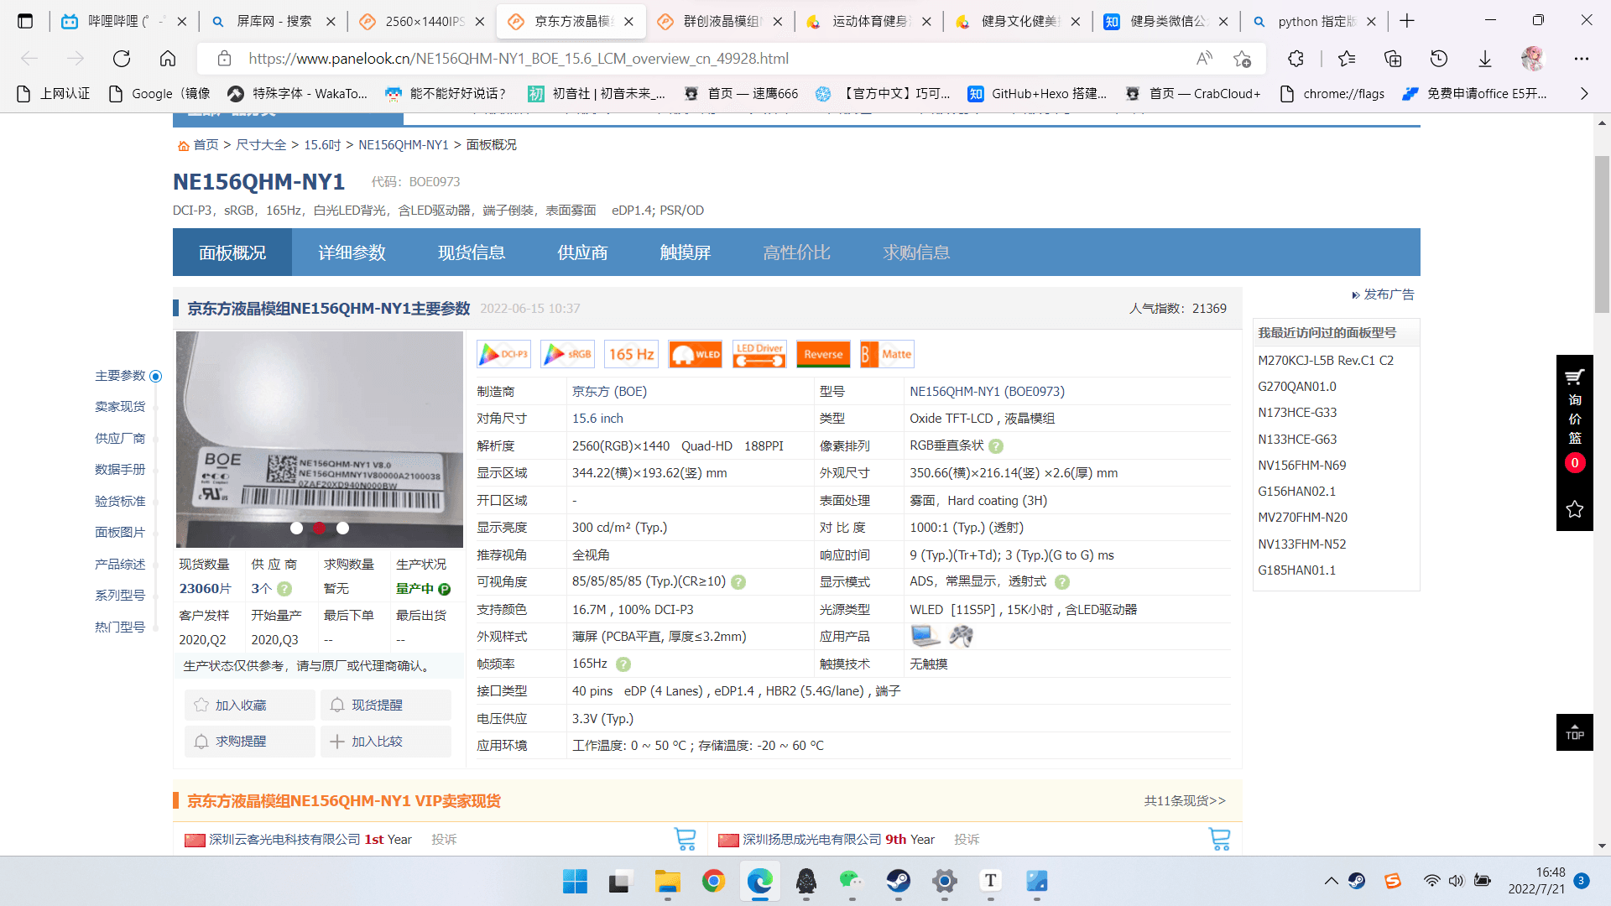Image resolution: width=1611 pixels, height=906 pixels.
Task: Select the 面板概况 tab
Action: 232,253
